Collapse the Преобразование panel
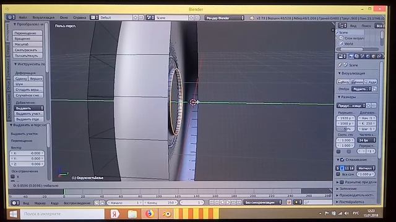Viewport: 396px width, 222px height. coord(14,24)
